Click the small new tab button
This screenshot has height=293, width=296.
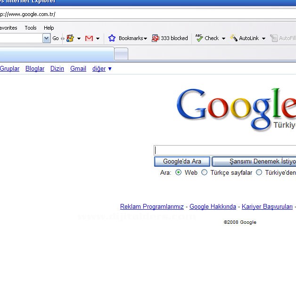(x=121, y=54)
